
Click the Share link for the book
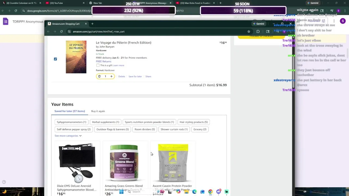148,76
